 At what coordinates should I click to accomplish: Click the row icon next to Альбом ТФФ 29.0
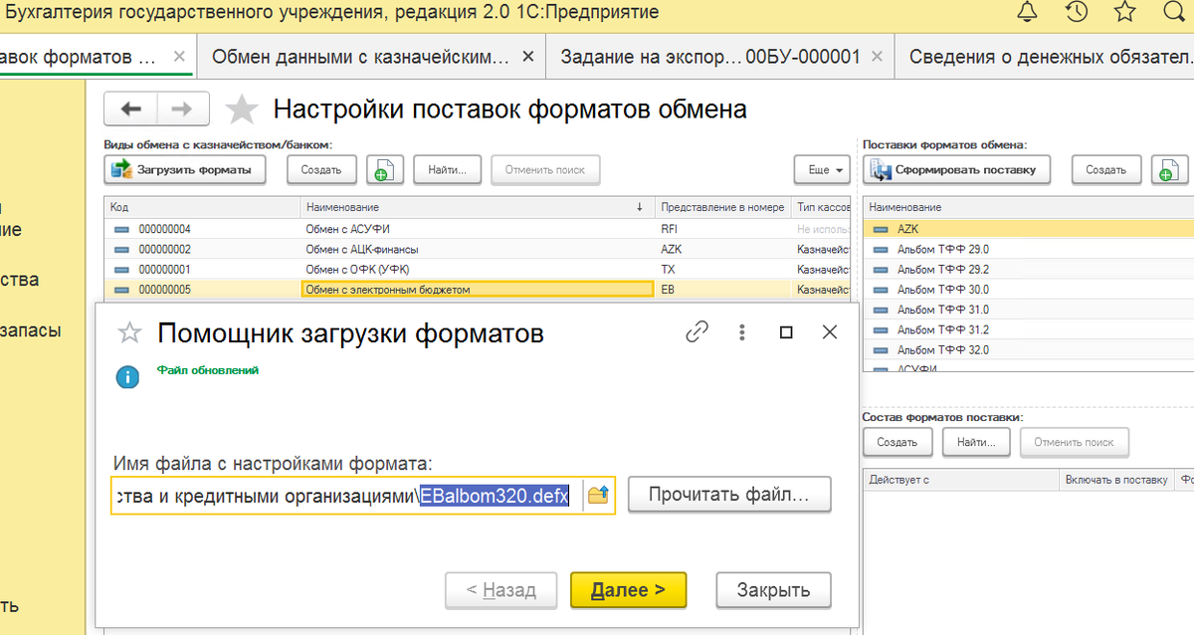pyautogui.click(x=881, y=249)
